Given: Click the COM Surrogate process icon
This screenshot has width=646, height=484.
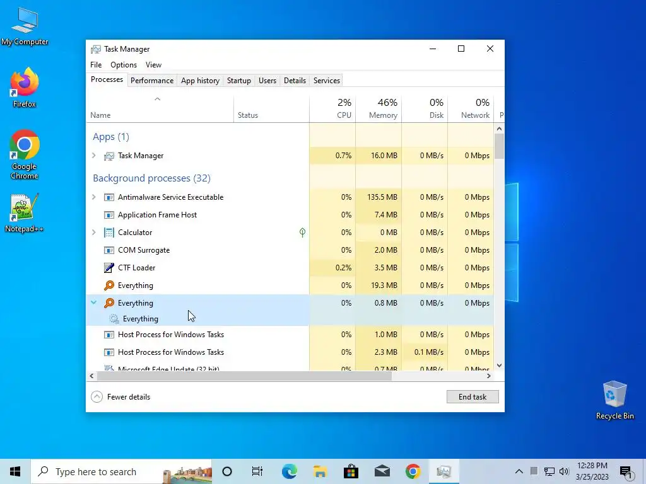Looking at the screenshot, I should pyautogui.click(x=109, y=250).
